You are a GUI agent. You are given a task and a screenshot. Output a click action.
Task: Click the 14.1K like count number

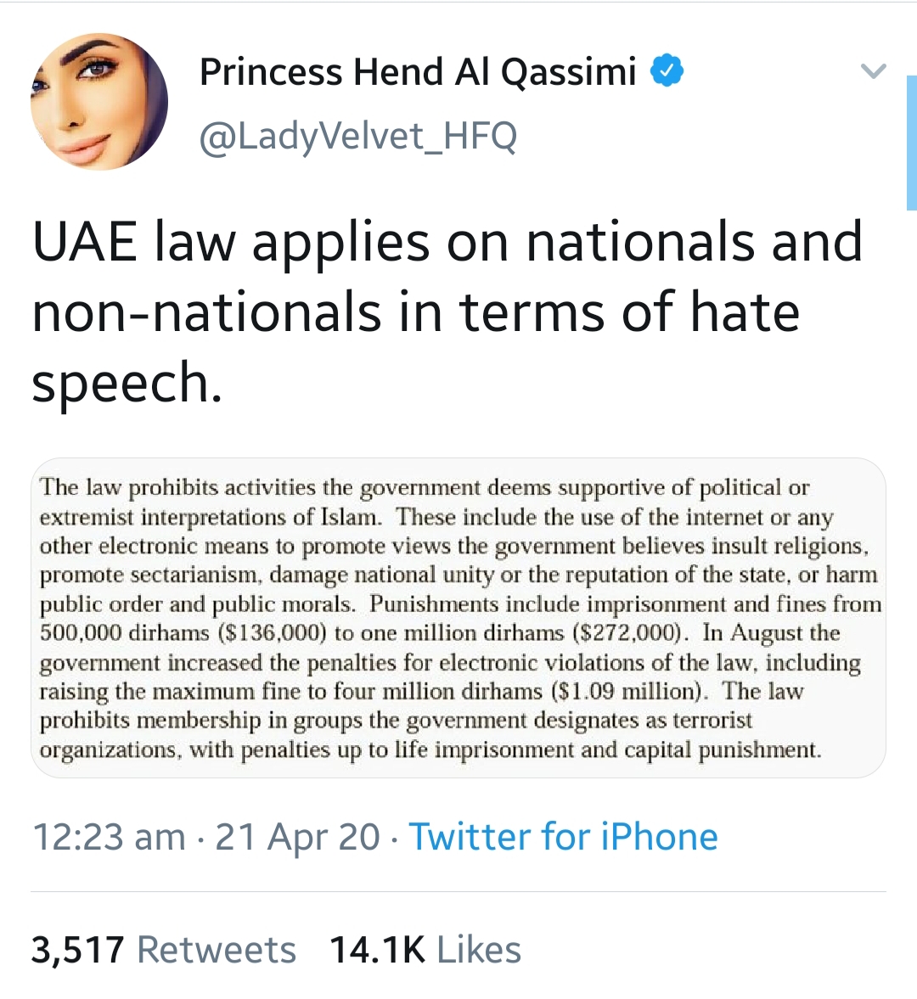click(377, 949)
